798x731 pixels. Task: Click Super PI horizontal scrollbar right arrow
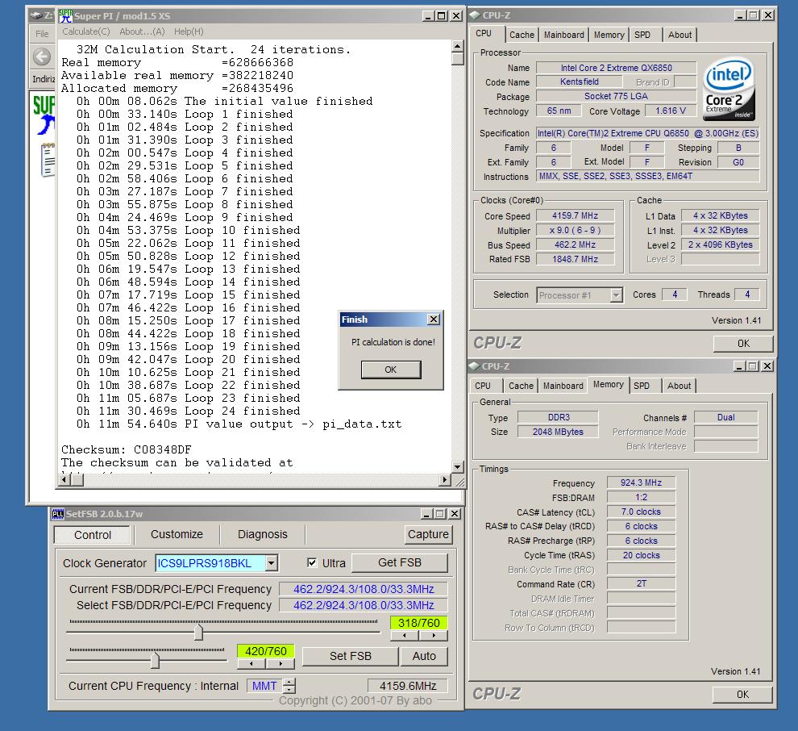click(445, 479)
